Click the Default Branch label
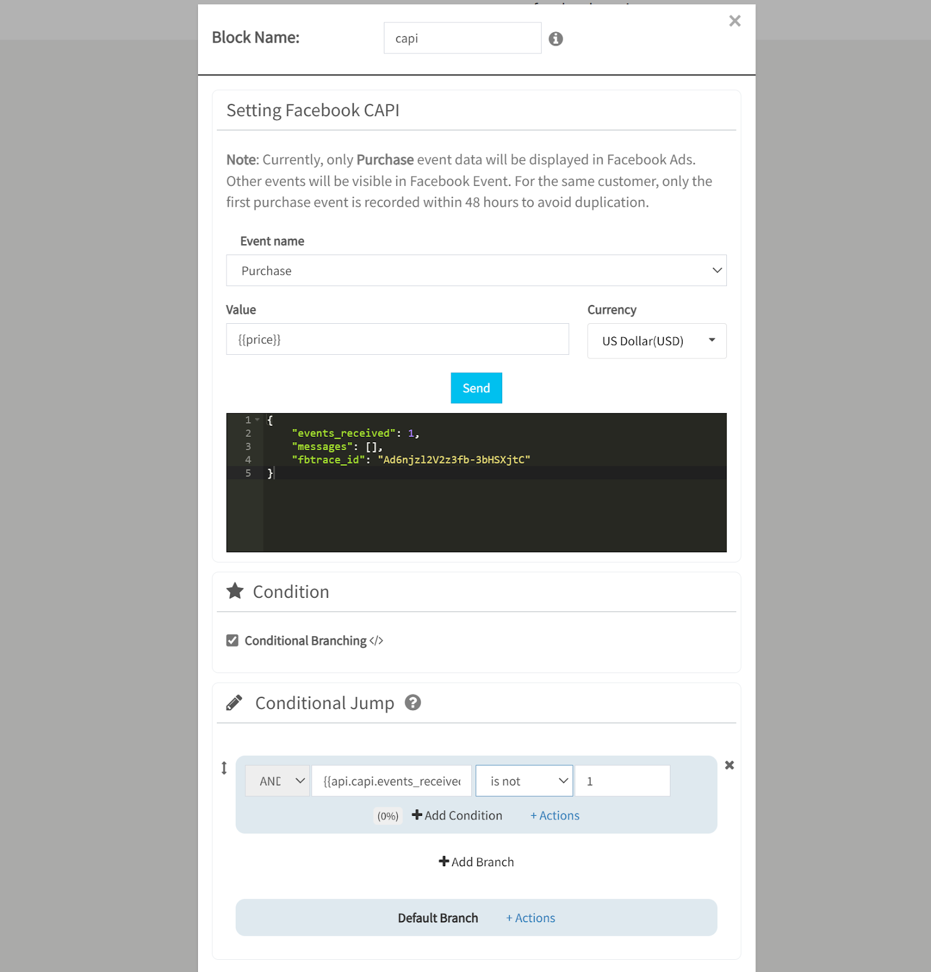 [x=438, y=918]
